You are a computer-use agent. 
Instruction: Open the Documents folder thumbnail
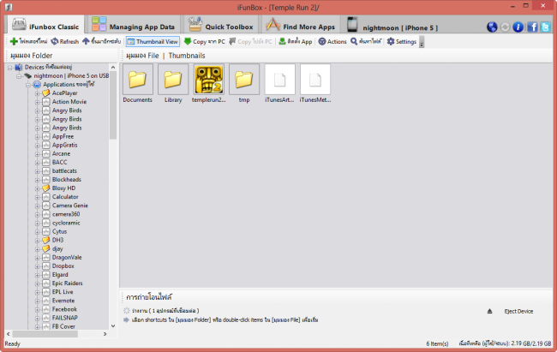click(x=137, y=84)
